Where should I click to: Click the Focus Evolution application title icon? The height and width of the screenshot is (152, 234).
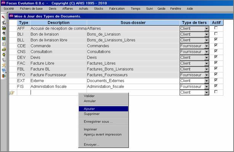[x=3, y=3]
